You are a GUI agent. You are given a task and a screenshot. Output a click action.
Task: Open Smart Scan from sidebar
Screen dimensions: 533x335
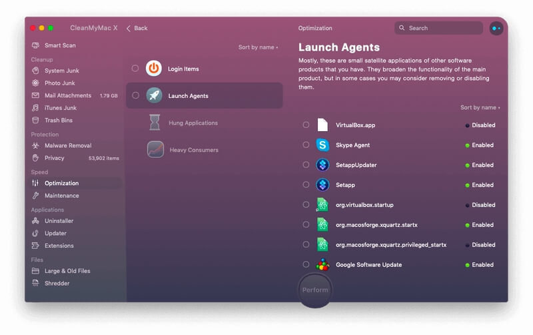click(x=60, y=45)
